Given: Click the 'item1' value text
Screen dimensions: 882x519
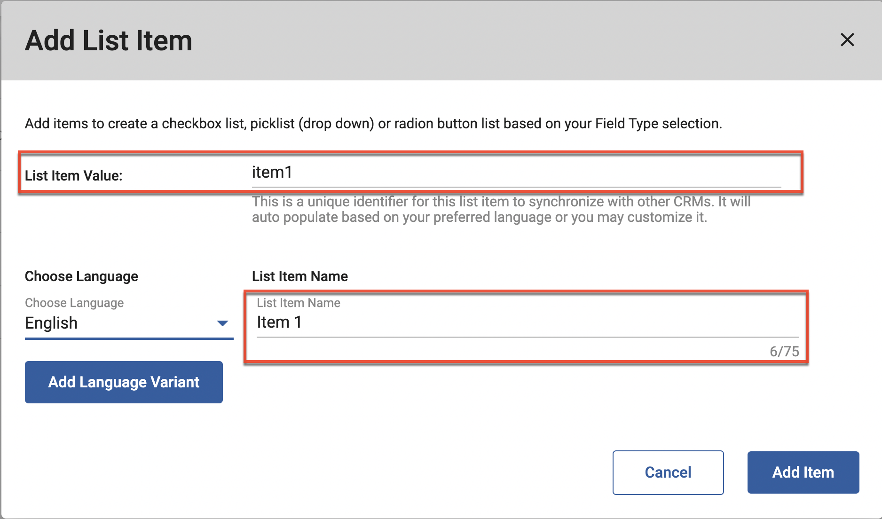Looking at the screenshot, I should [272, 173].
